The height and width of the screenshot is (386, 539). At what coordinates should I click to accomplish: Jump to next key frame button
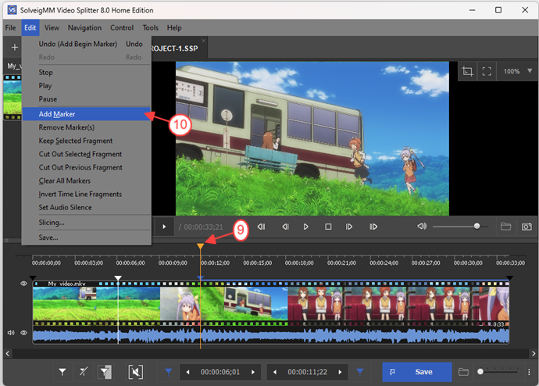pyautogui.click(x=373, y=227)
